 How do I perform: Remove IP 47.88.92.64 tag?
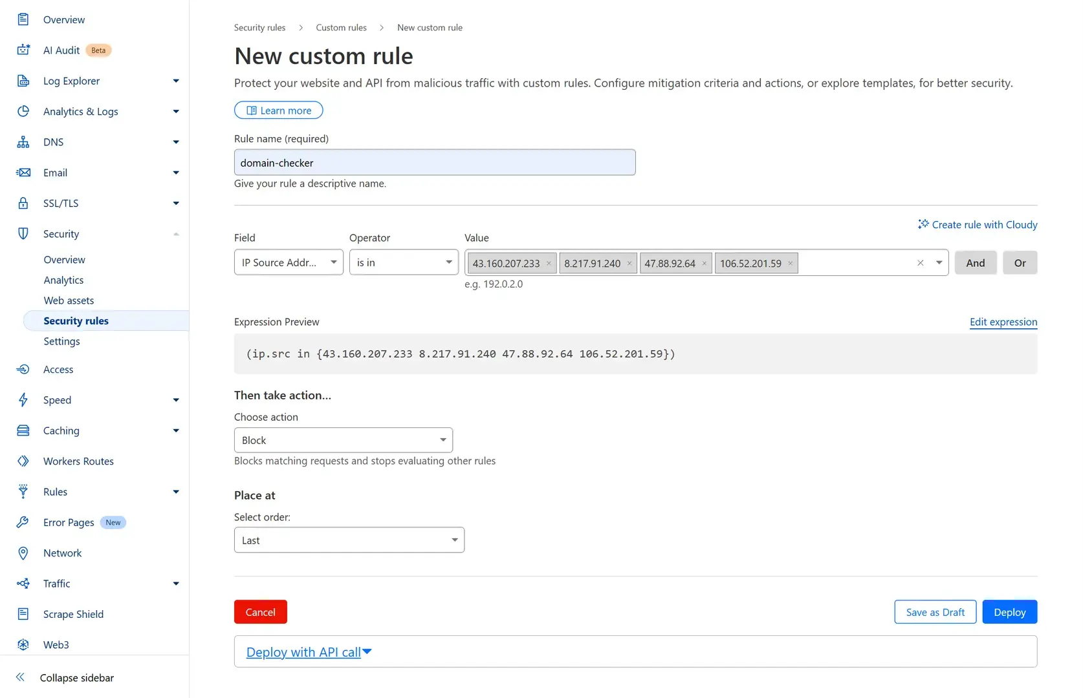(705, 264)
